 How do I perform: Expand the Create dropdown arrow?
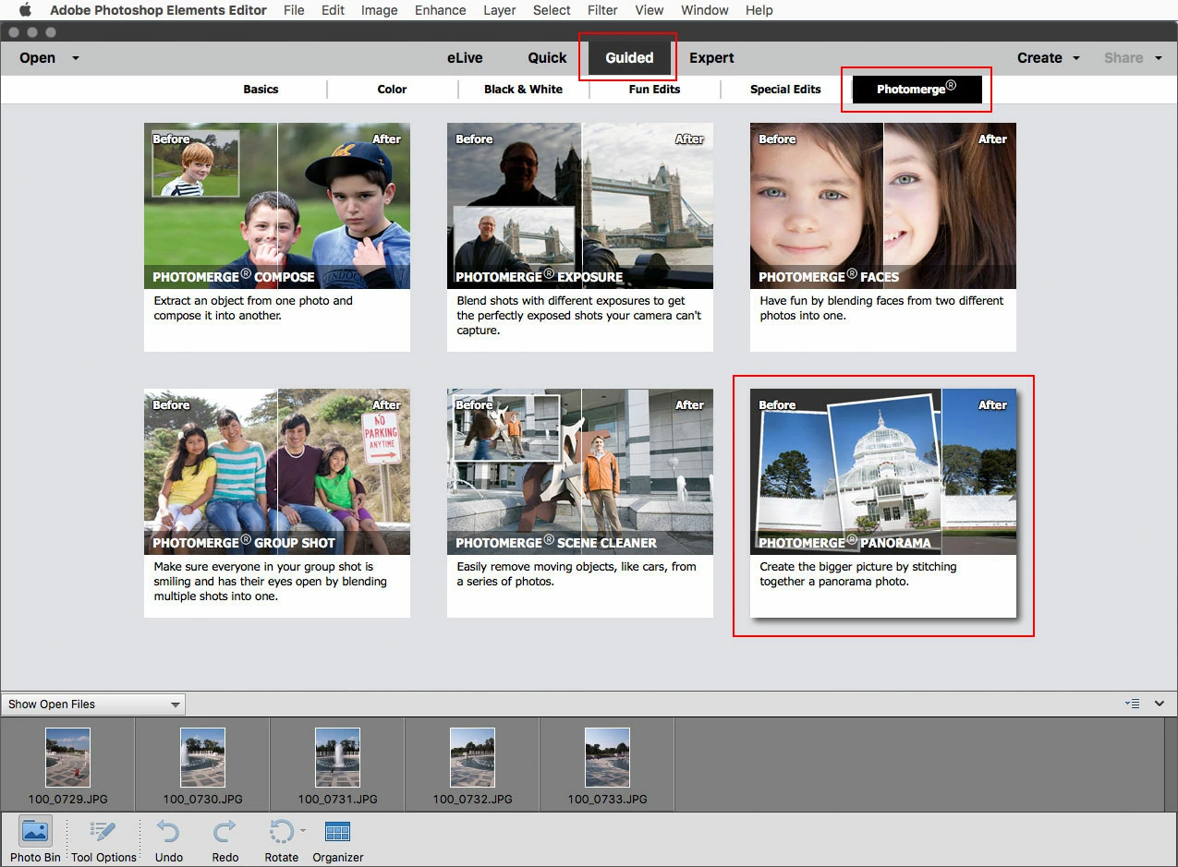click(1076, 58)
